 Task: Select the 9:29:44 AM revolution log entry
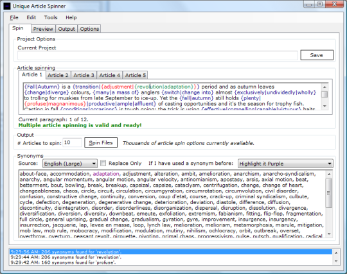coord(171,257)
